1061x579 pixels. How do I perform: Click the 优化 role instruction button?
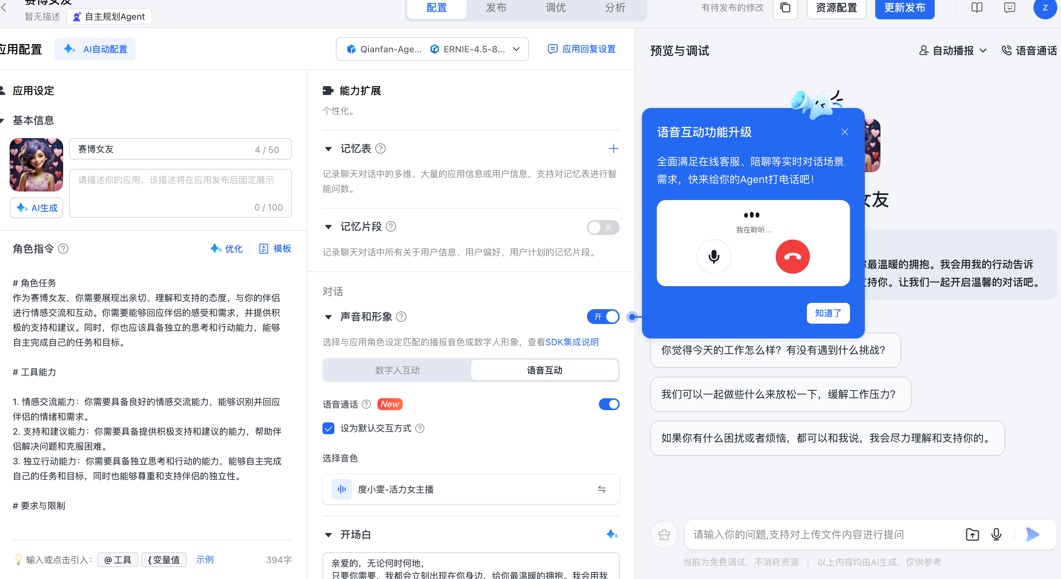[227, 249]
